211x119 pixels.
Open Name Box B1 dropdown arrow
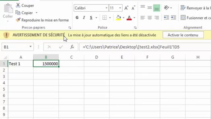pyautogui.click(x=31, y=47)
